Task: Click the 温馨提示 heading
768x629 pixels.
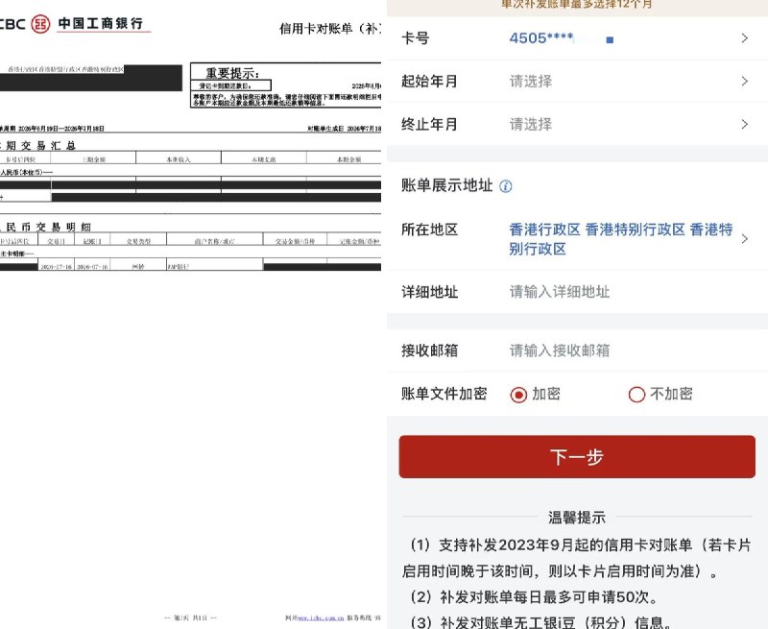Action: point(577,518)
